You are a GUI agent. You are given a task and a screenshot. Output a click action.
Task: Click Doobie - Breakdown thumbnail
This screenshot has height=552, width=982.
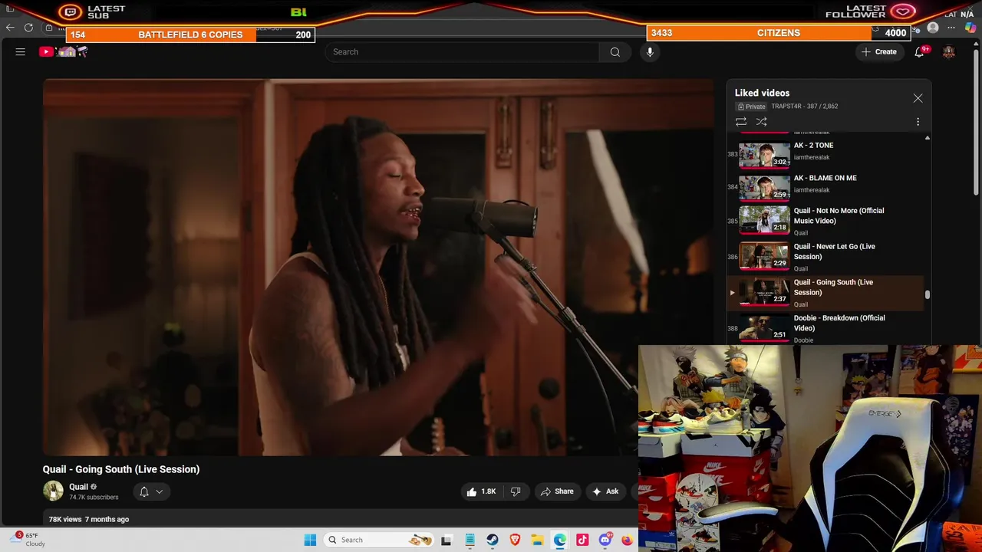(x=764, y=327)
